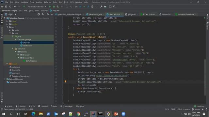Open Google Chrome from the taskbar
Screen dimensions: 209x117
click(x=78, y=114)
